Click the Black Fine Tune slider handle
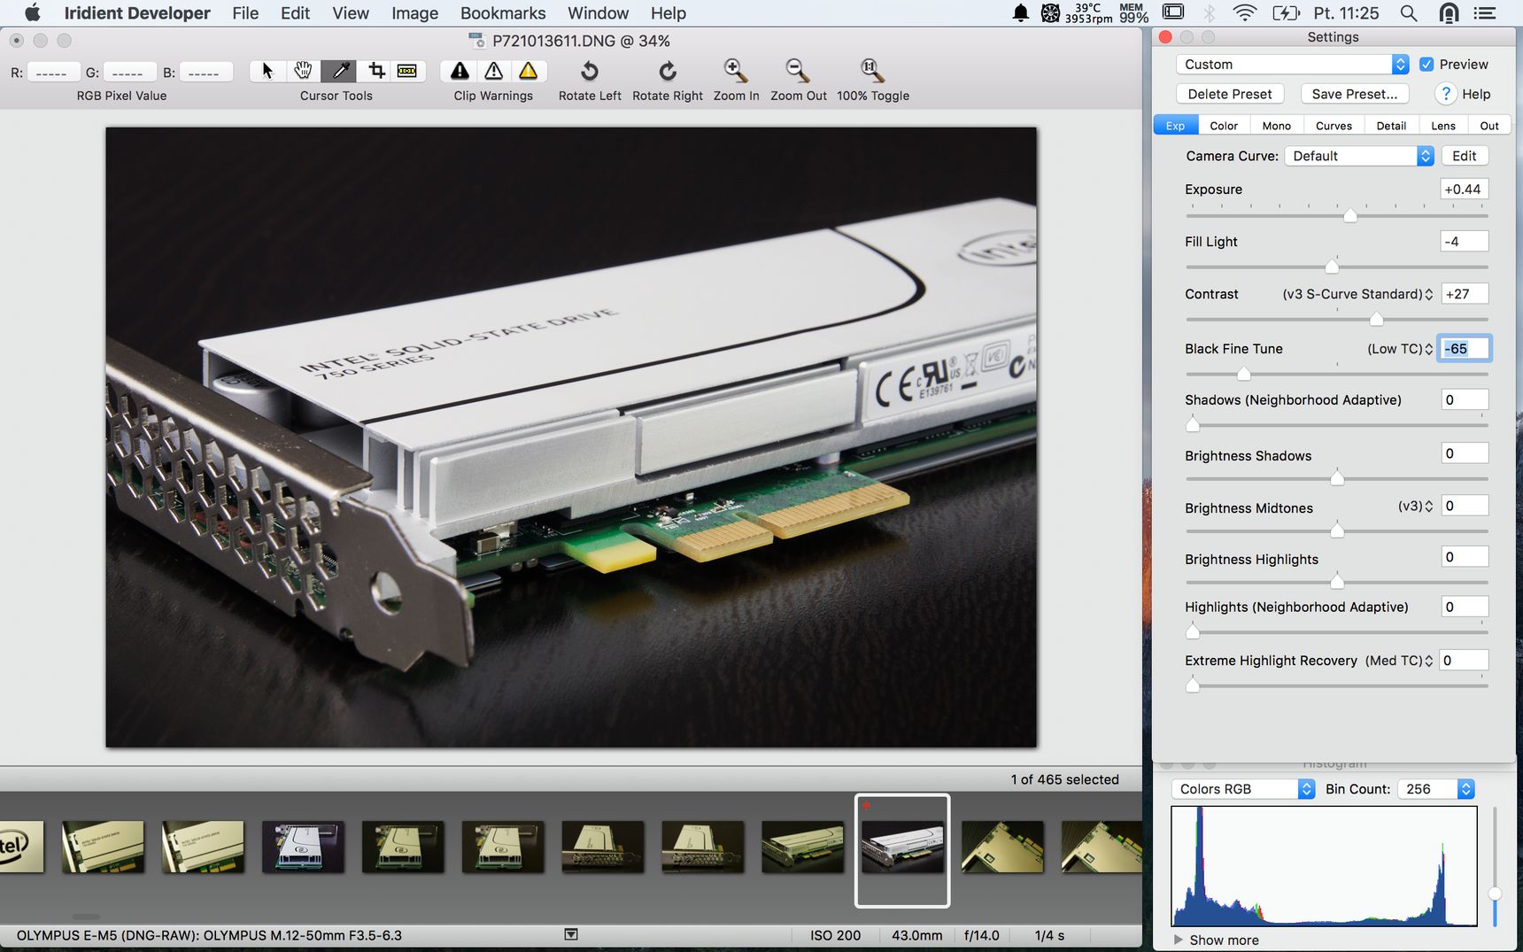 pyautogui.click(x=1243, y=374)
